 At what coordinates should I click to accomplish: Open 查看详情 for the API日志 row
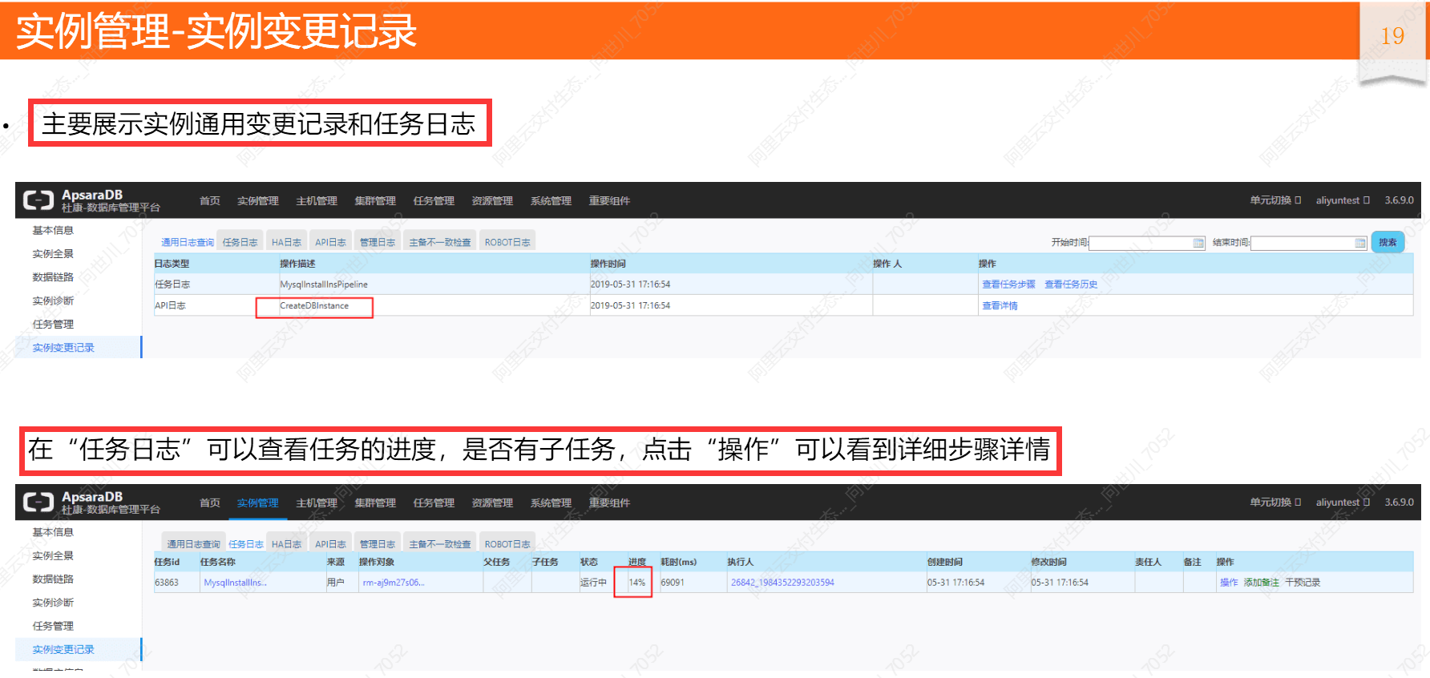point(1000,306)
